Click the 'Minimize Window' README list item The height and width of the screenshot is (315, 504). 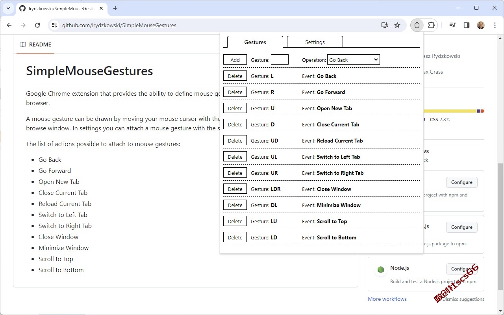click(63, 248)
